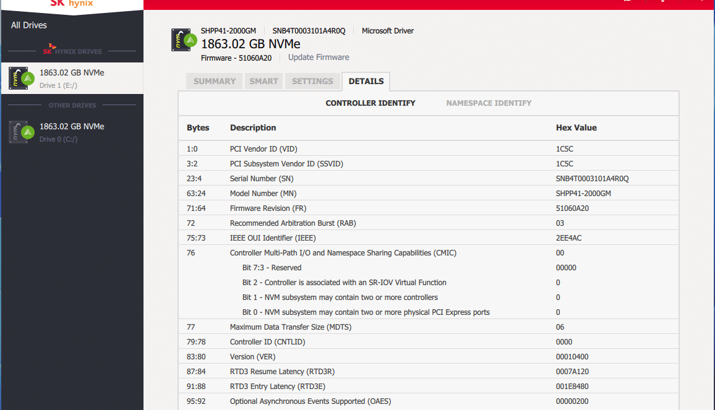
Task: Click the Bytes column header
Action: point(198,127)
